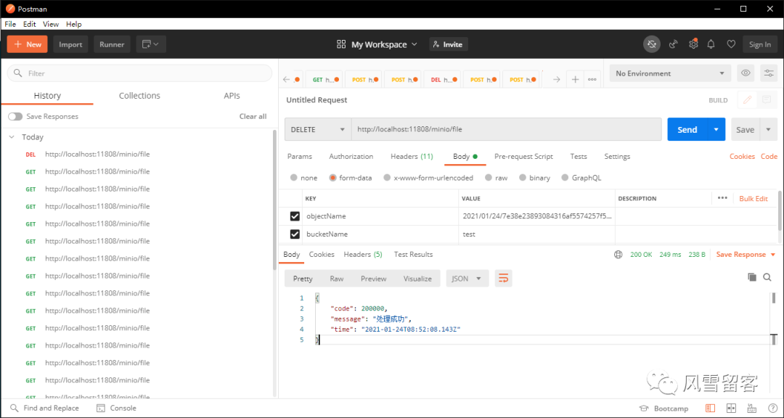Open the Save Response dropdown

[x=746, y=255]
